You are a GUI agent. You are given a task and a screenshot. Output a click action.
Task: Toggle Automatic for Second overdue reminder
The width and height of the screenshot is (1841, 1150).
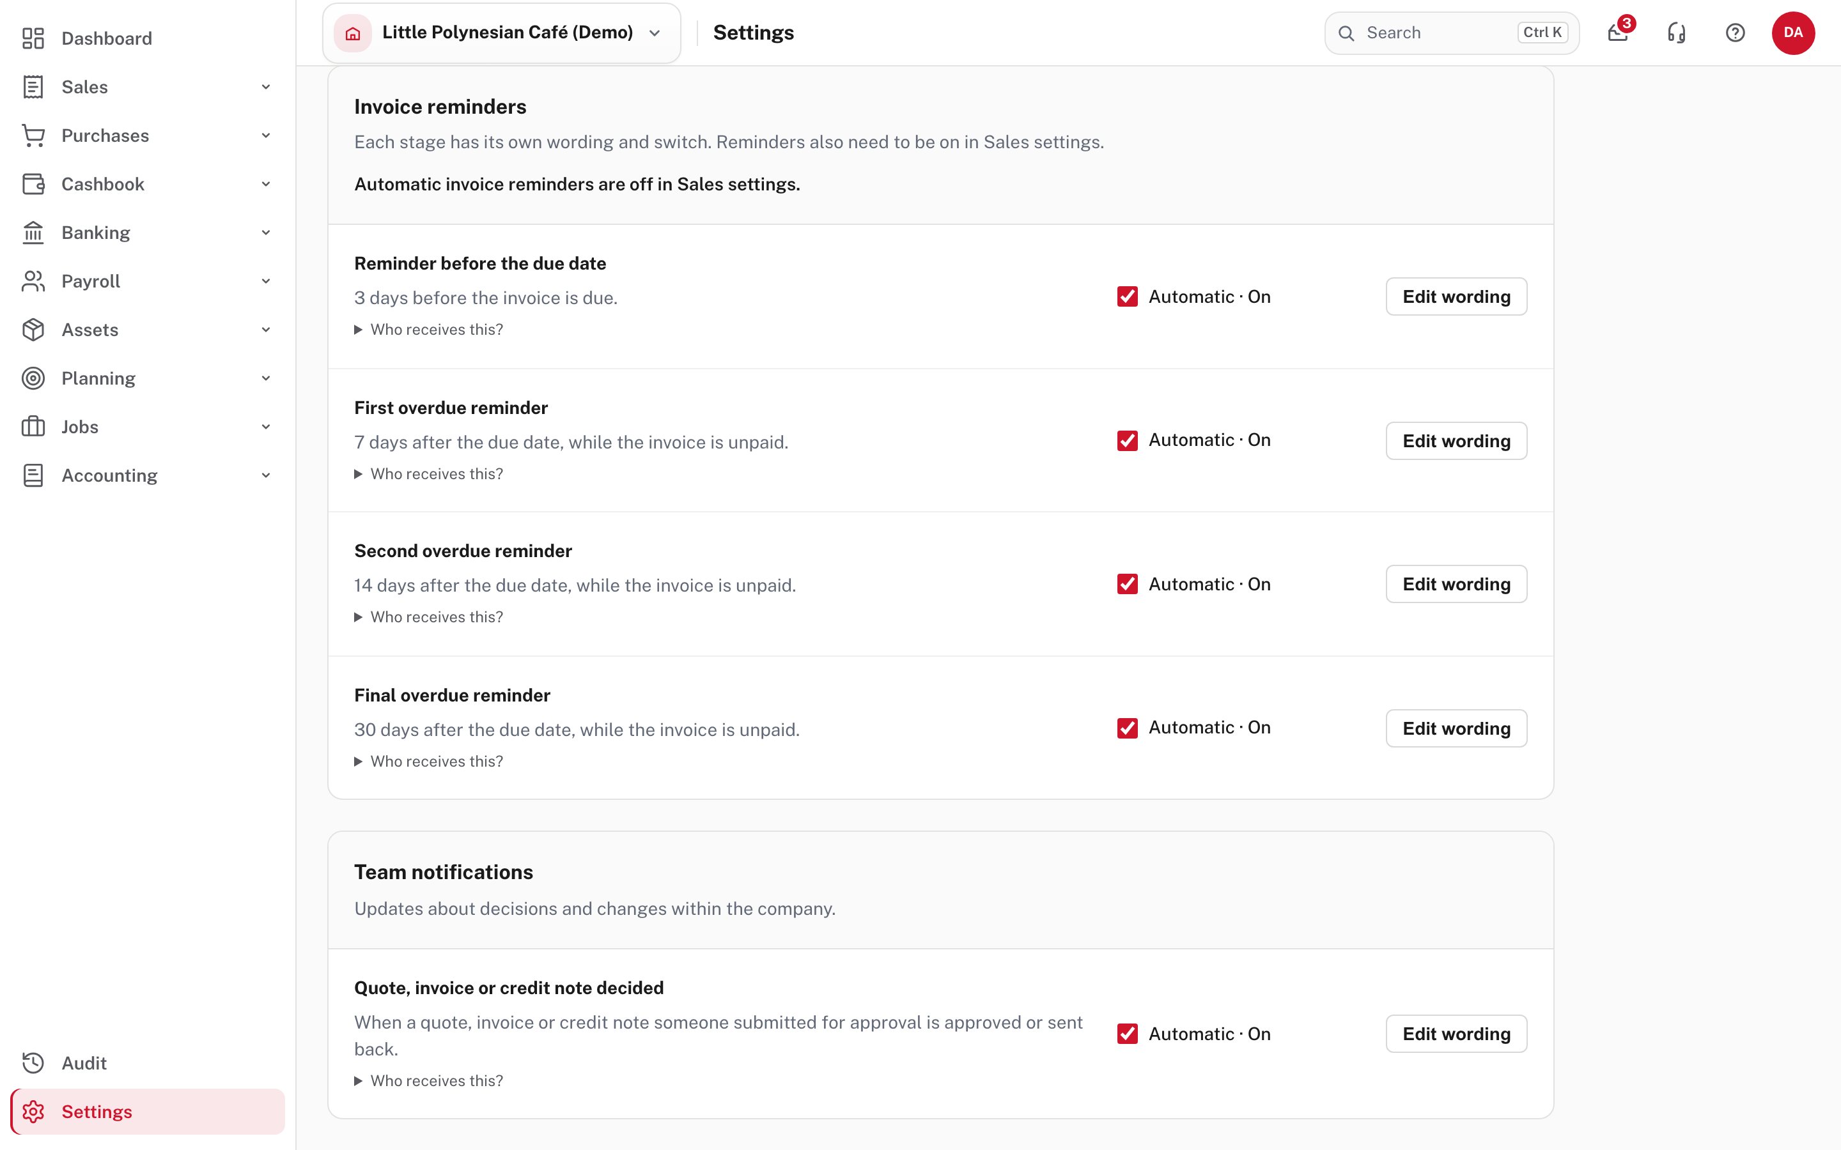[1128, 584]
